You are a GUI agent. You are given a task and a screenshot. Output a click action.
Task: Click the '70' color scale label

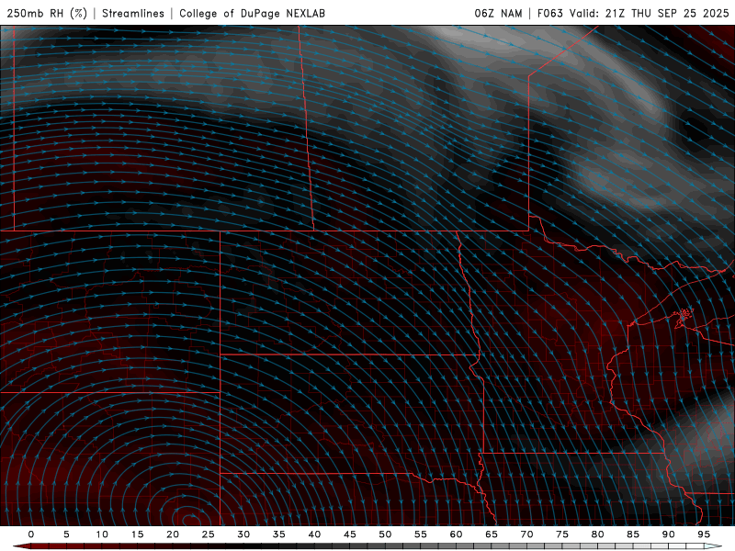pyautogui.click(x=526, y=534)
